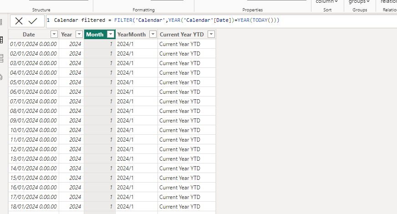
Task: Click the cell 12/01/2024 0.00.00
Action: tap(33, 149)
